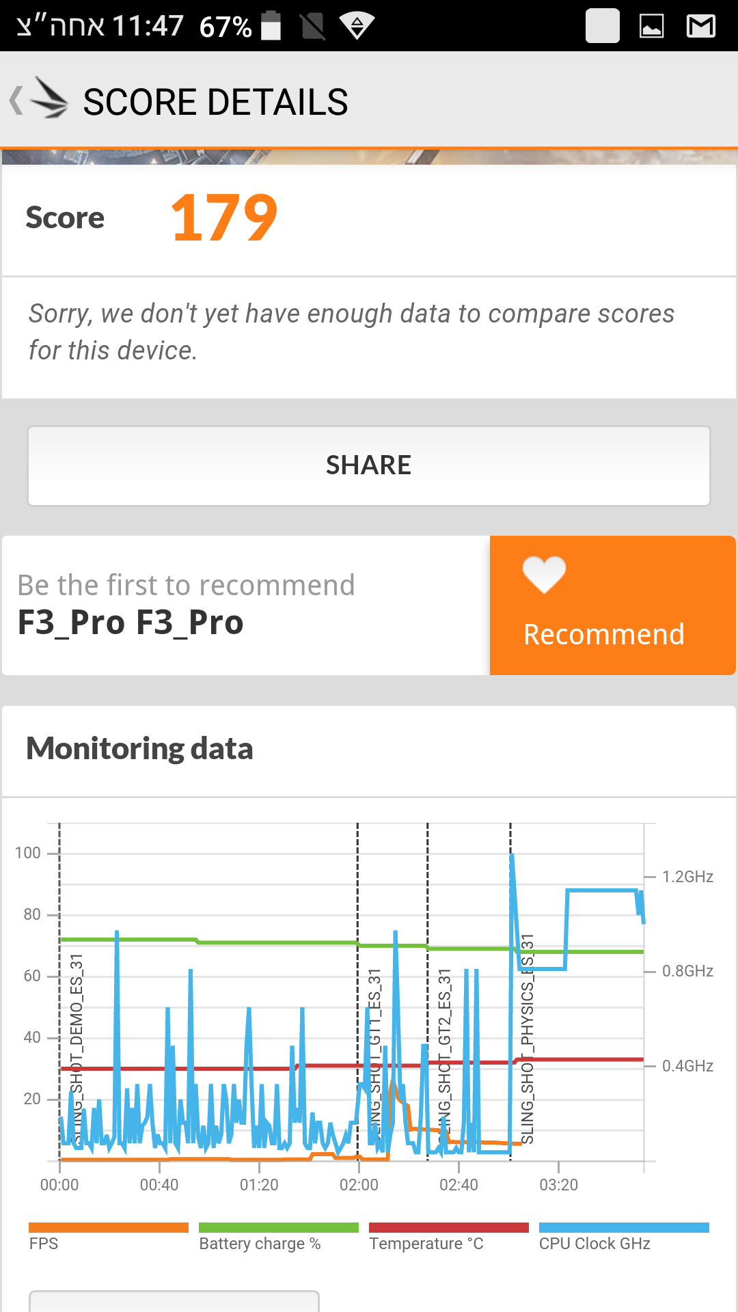
Task: Tap the no-SIM card status icon
Action: point(313,26)
